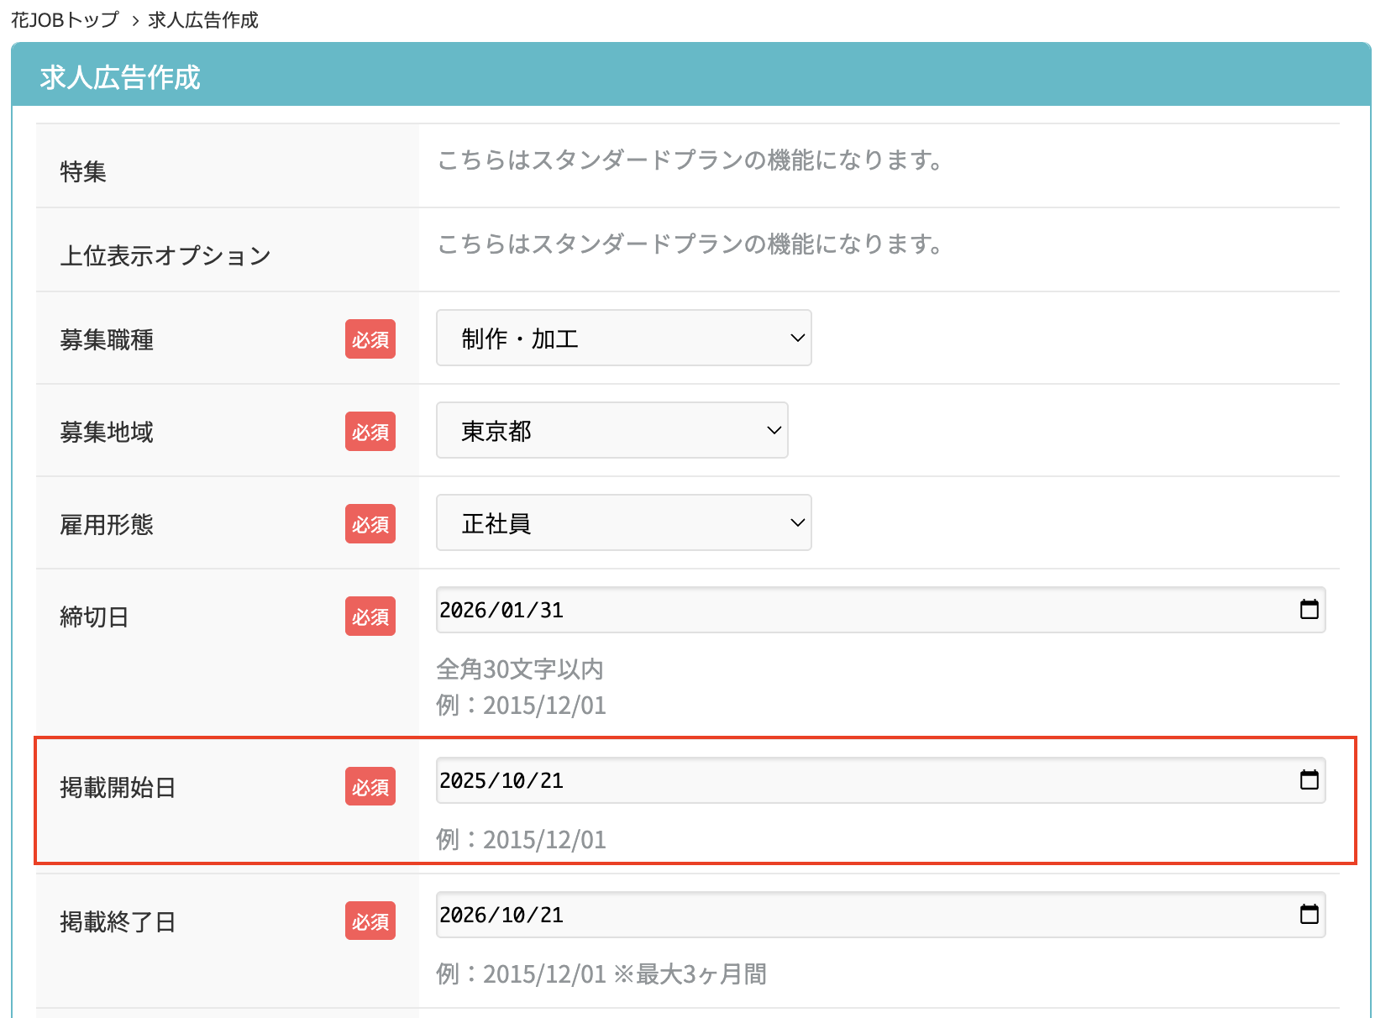The image size is (1391, 1018).
Task: Click the 必須 badge beside 雇用形態
Action: (x=370, y=524)
